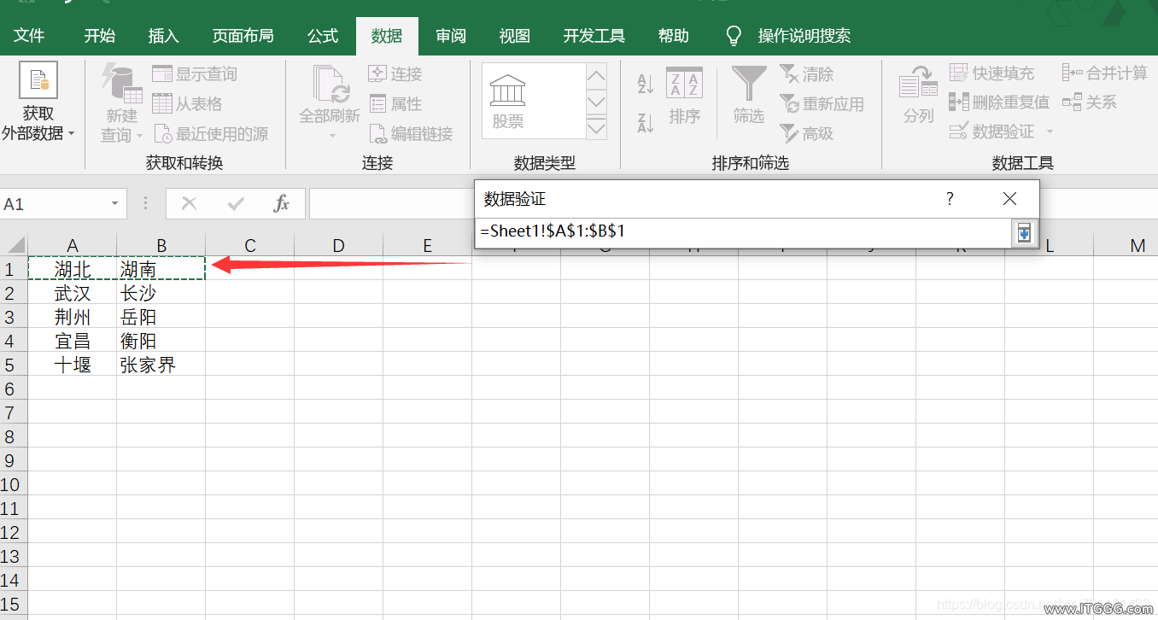
Task: Click the 数据验证 ribbon button
Action: click(x=992, y=132)
